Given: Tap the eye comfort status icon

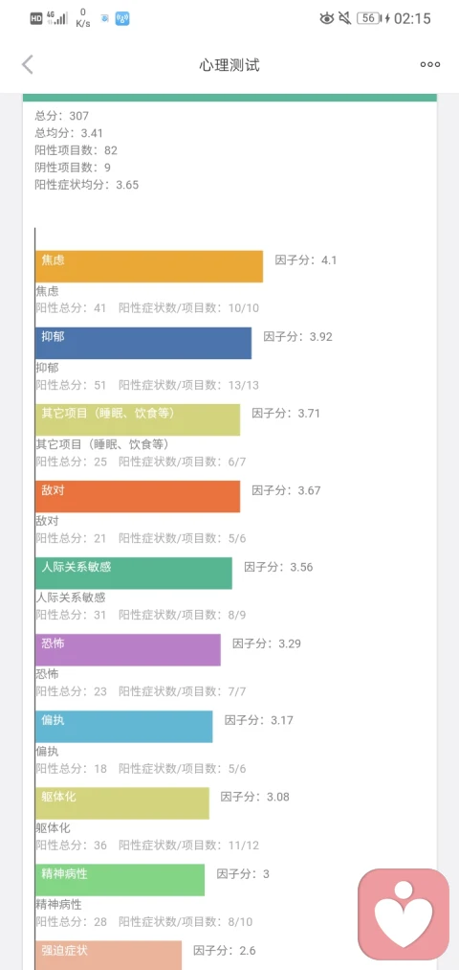Looking at the screenshot, I should point(327,18).
